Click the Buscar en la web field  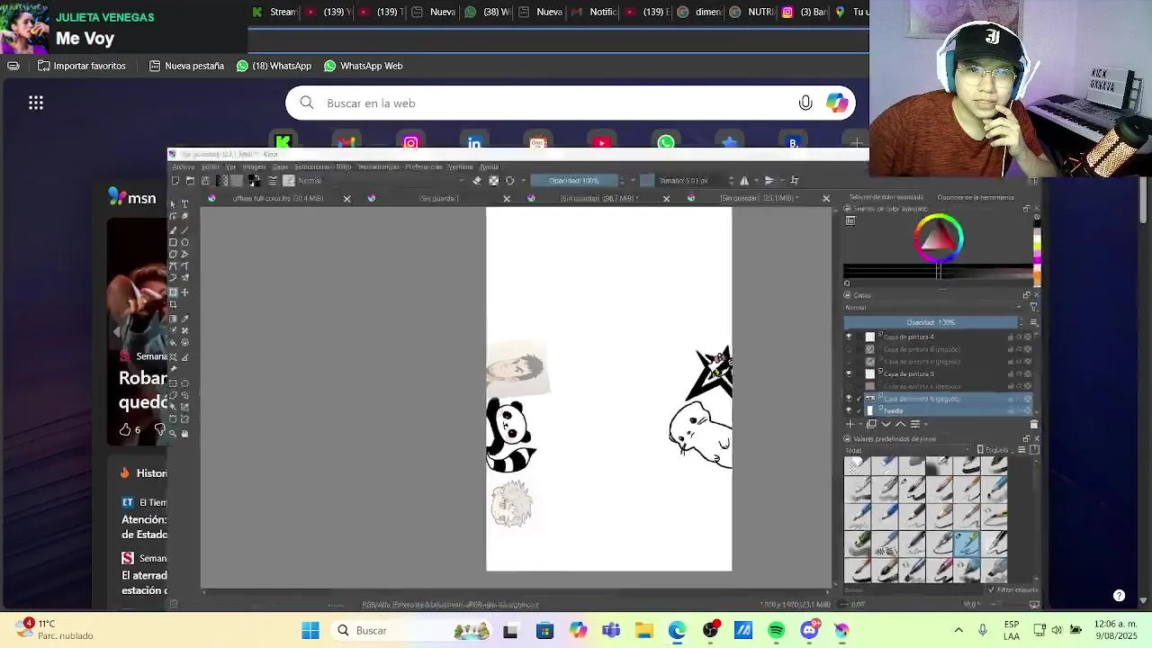[x=570, y=103]
